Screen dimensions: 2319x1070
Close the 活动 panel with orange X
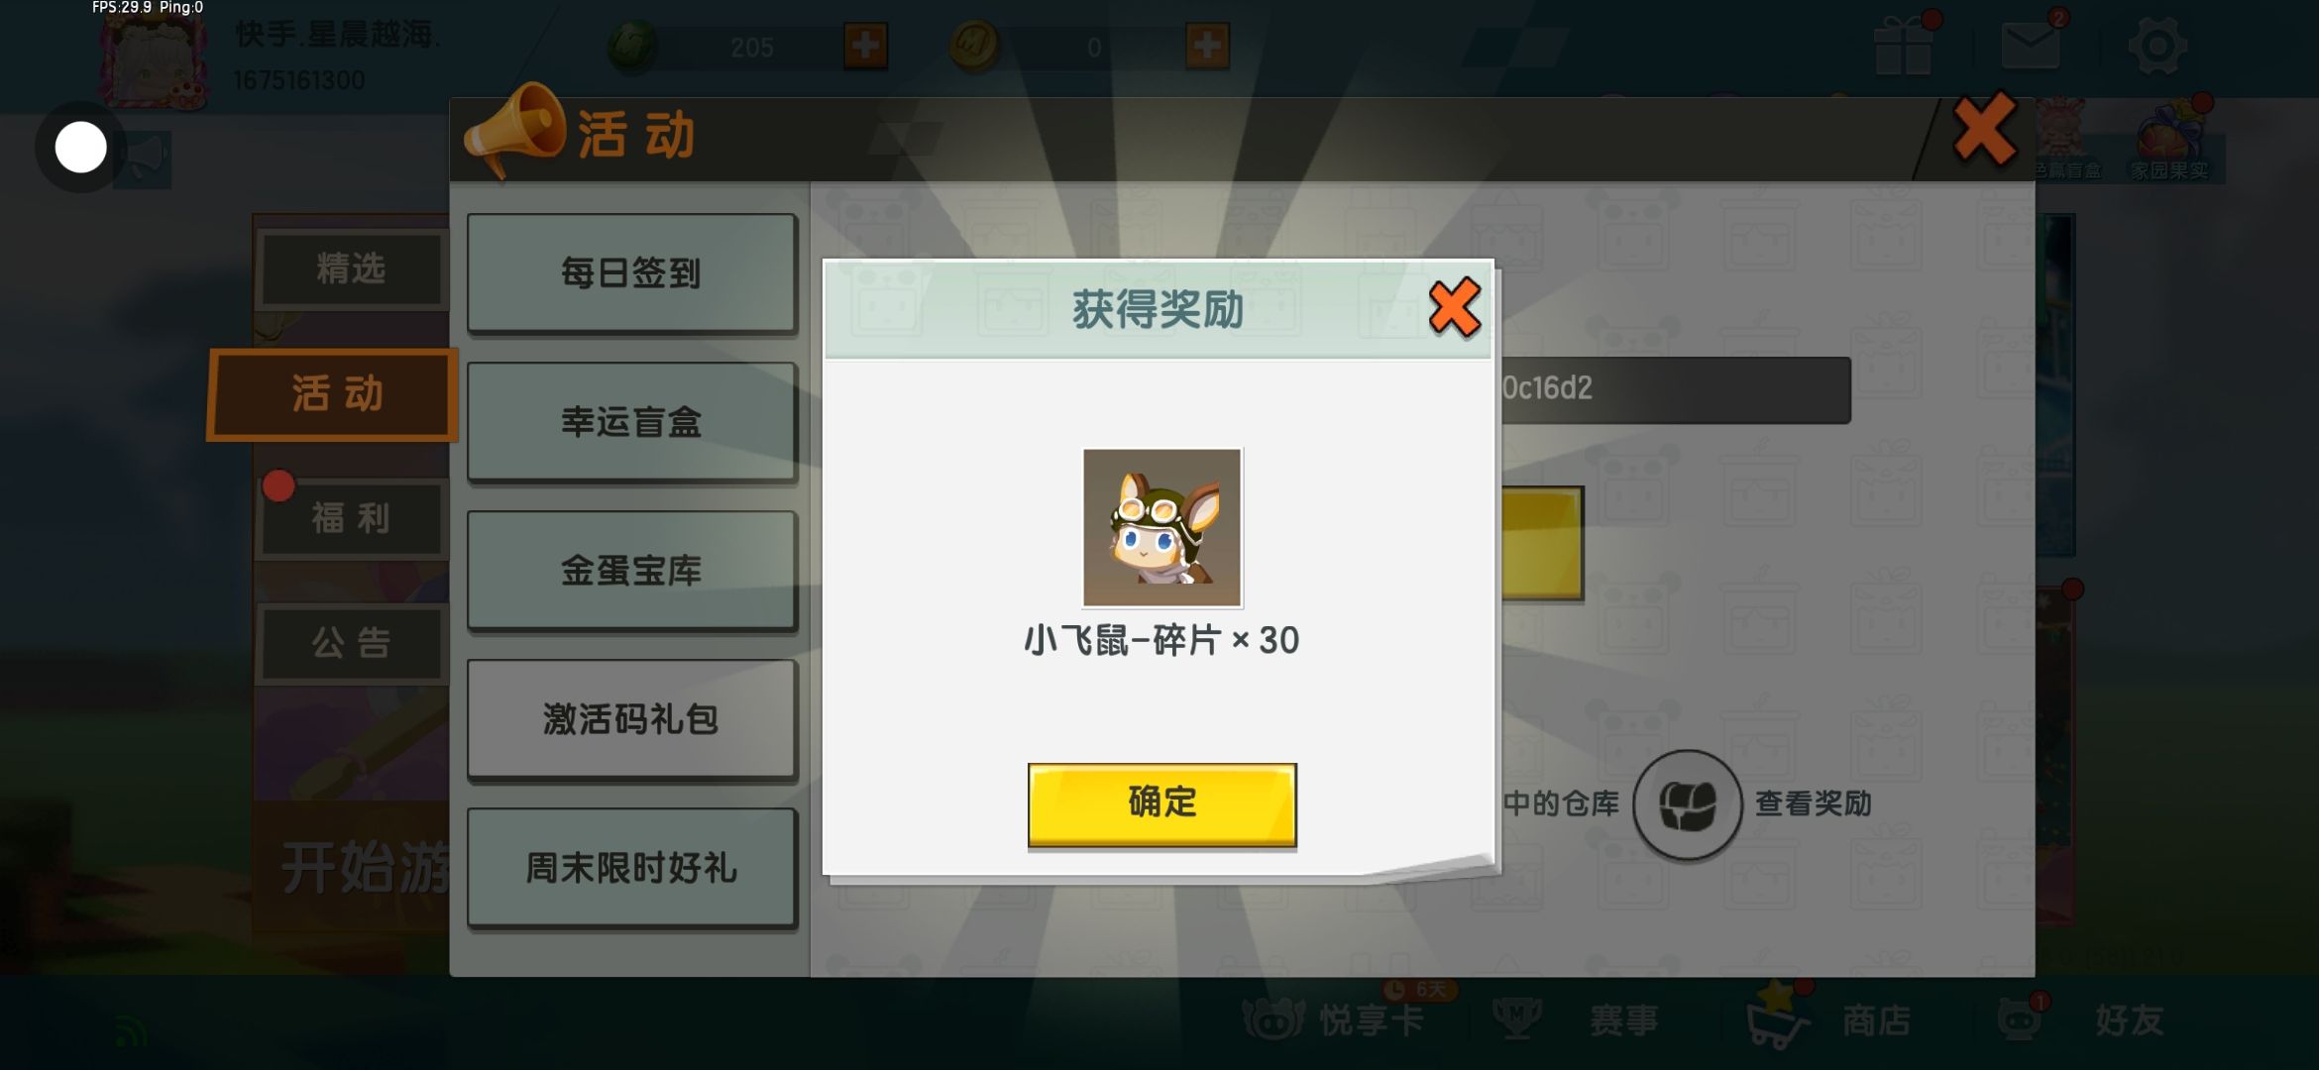(1984, 129)
